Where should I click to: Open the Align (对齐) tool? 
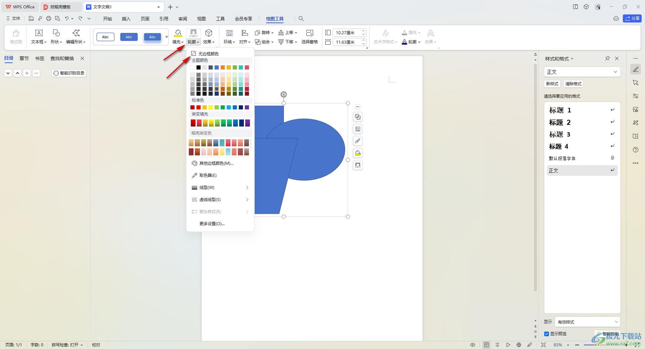[245, 37]
